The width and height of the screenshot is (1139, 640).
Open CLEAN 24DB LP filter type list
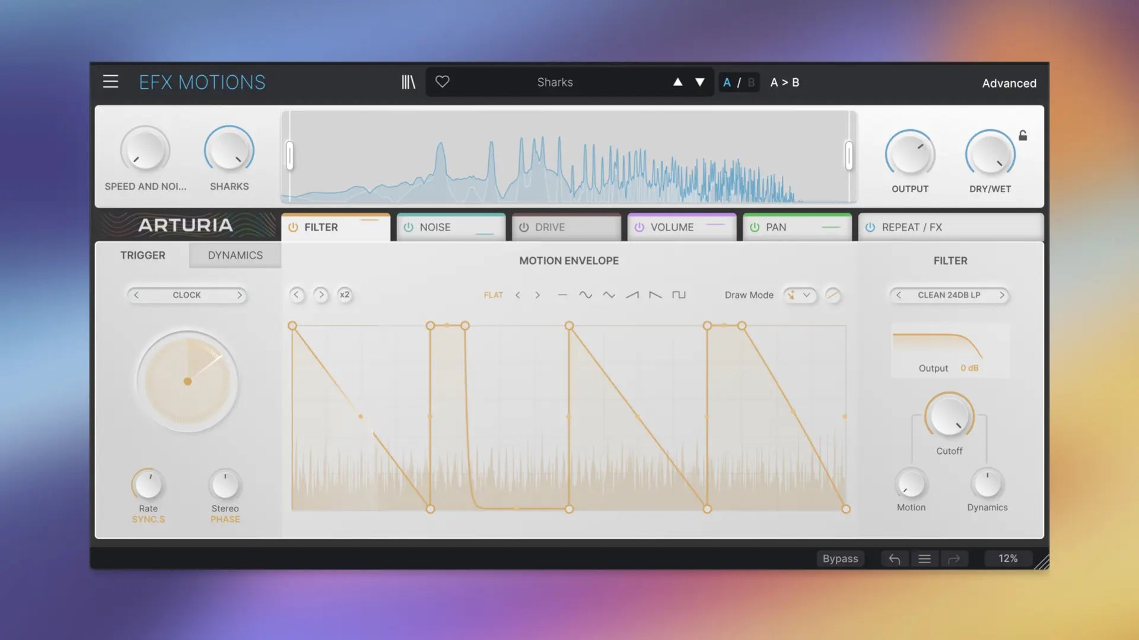949,295
